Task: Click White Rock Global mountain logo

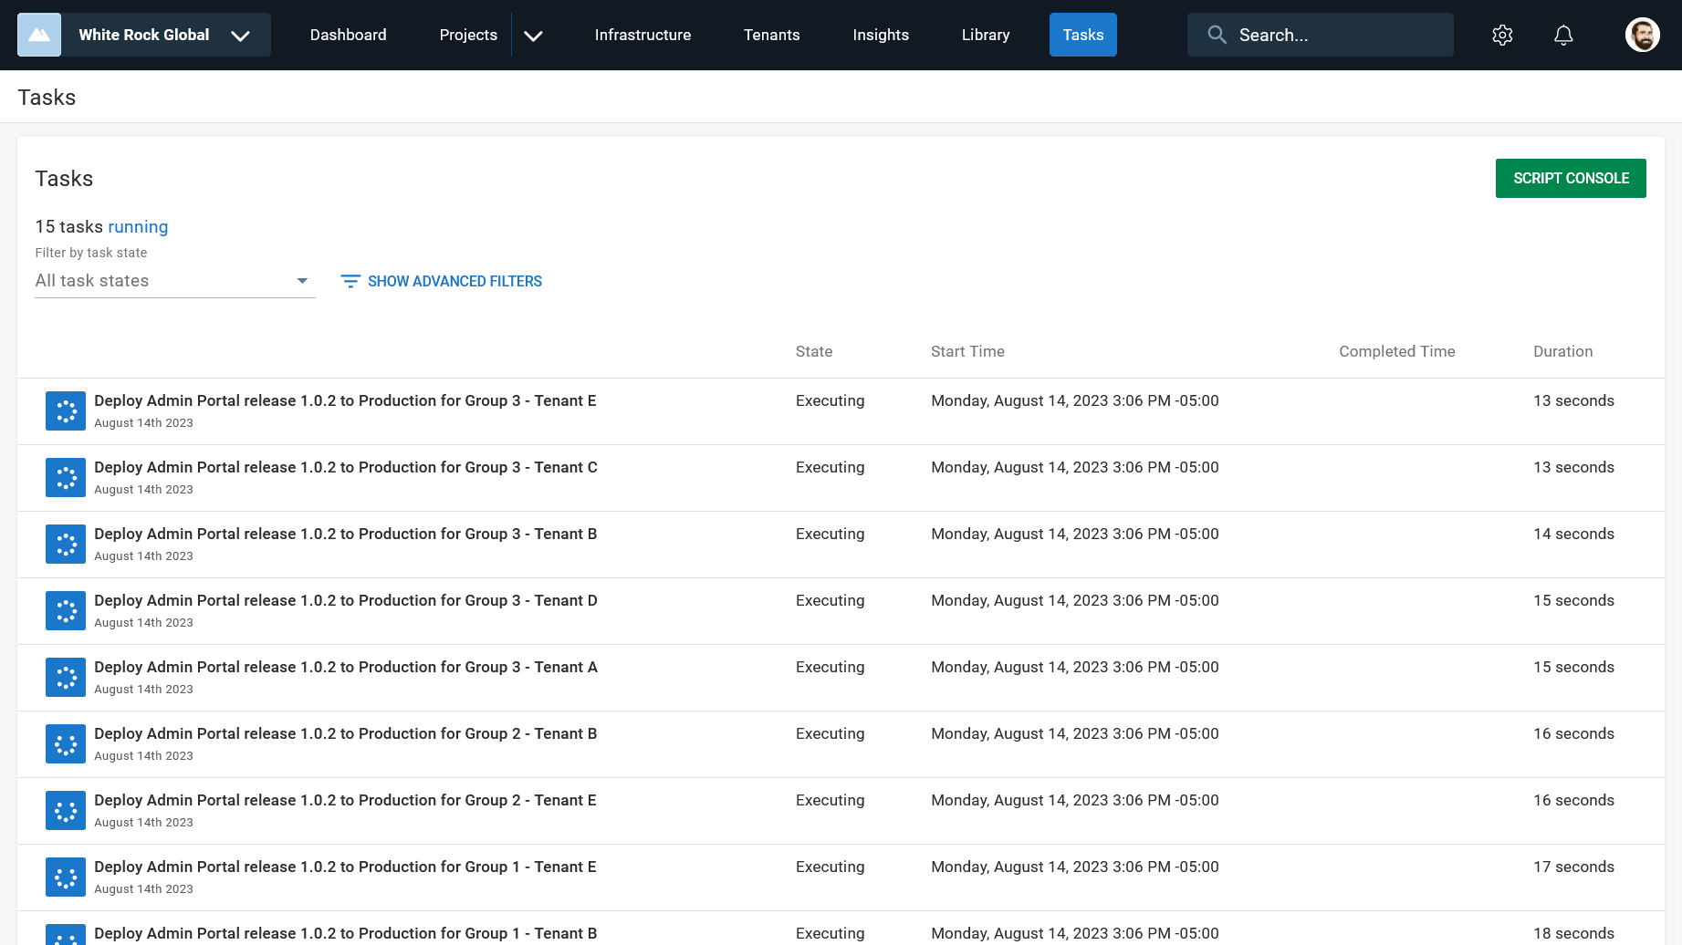Action: pyautogui.click(x=39, y=35)
